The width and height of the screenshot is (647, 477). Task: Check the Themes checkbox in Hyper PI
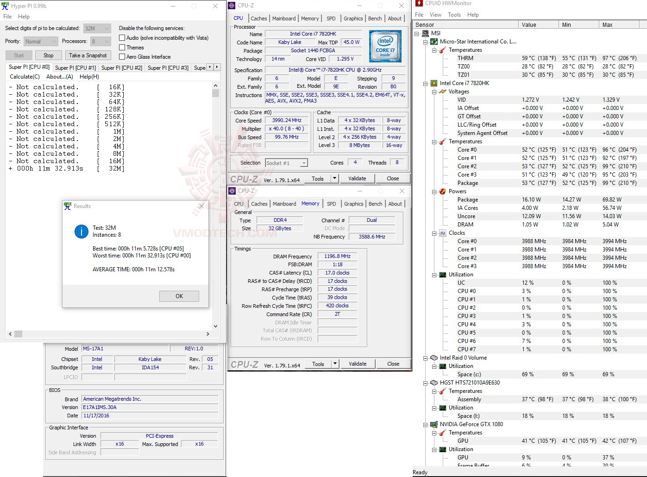[x=122, y=47]
